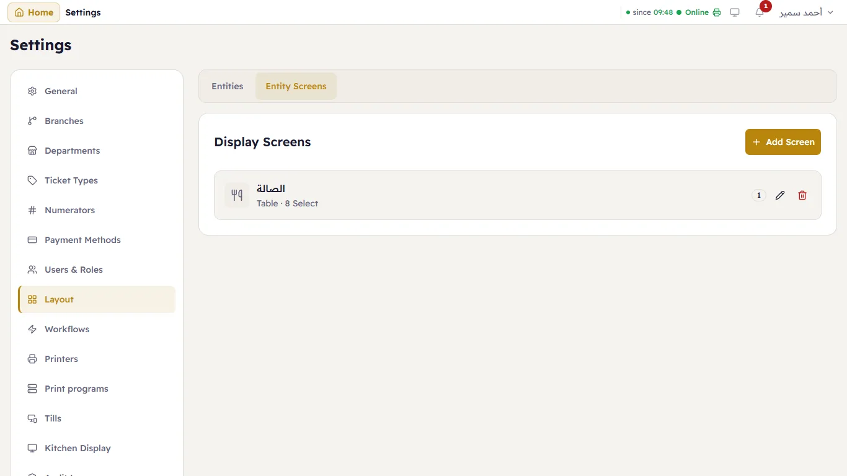Screen dimensions: 847x476
Task: Click the fork-and-knife icon of الصالة
Action: pyautogui.click(x=237, y=195)
